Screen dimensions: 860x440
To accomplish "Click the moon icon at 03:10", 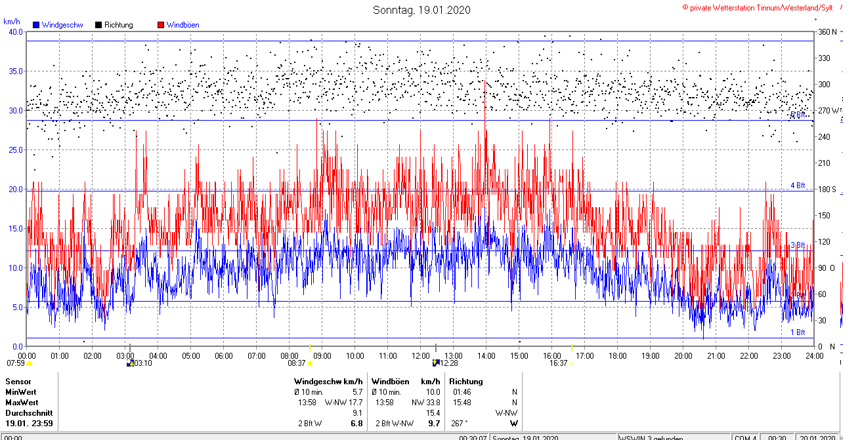I will coord(130,363).
